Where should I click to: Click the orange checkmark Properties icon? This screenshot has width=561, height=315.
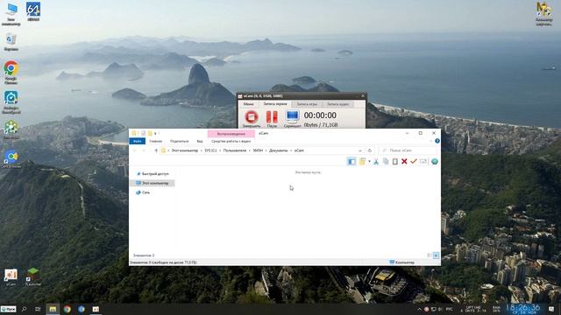pos(414,162)
